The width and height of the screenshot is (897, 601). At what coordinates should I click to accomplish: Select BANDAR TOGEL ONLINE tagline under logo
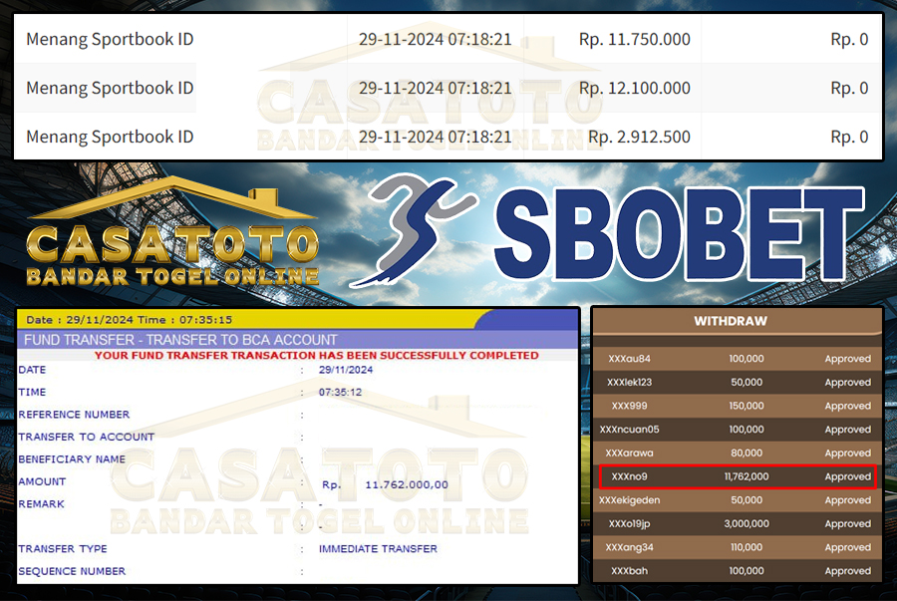pyautogui.click(x=171, y=275)
